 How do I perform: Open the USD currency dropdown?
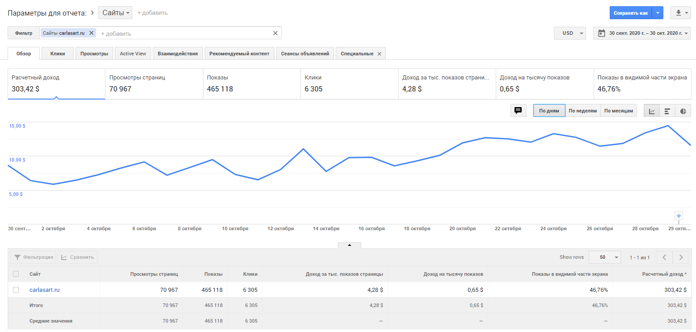pos(569,33)
